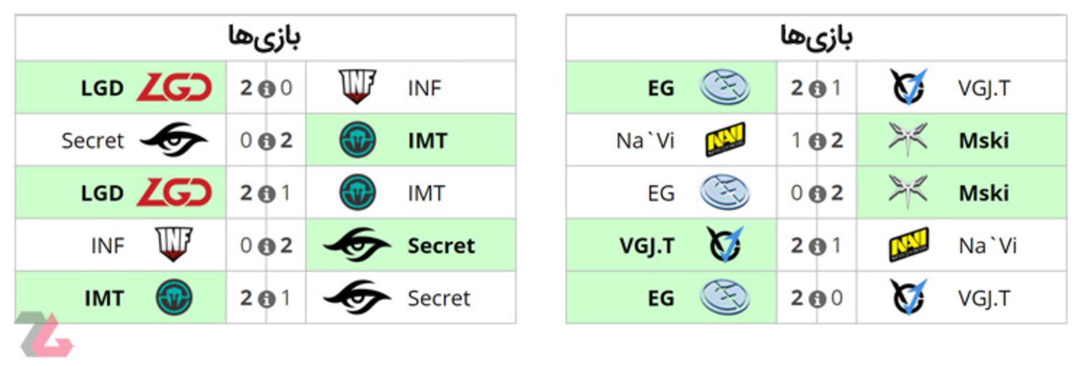Open the info icon for Secret 0-2 IMT
Image resolution: width=1085 pixels, height=366 pixels.
[266, 141]
